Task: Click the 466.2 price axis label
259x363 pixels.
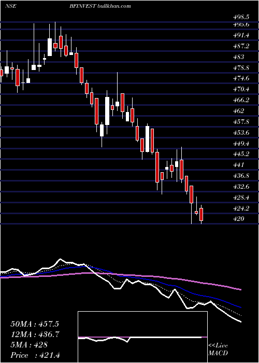Action: [x=241, y=100]
